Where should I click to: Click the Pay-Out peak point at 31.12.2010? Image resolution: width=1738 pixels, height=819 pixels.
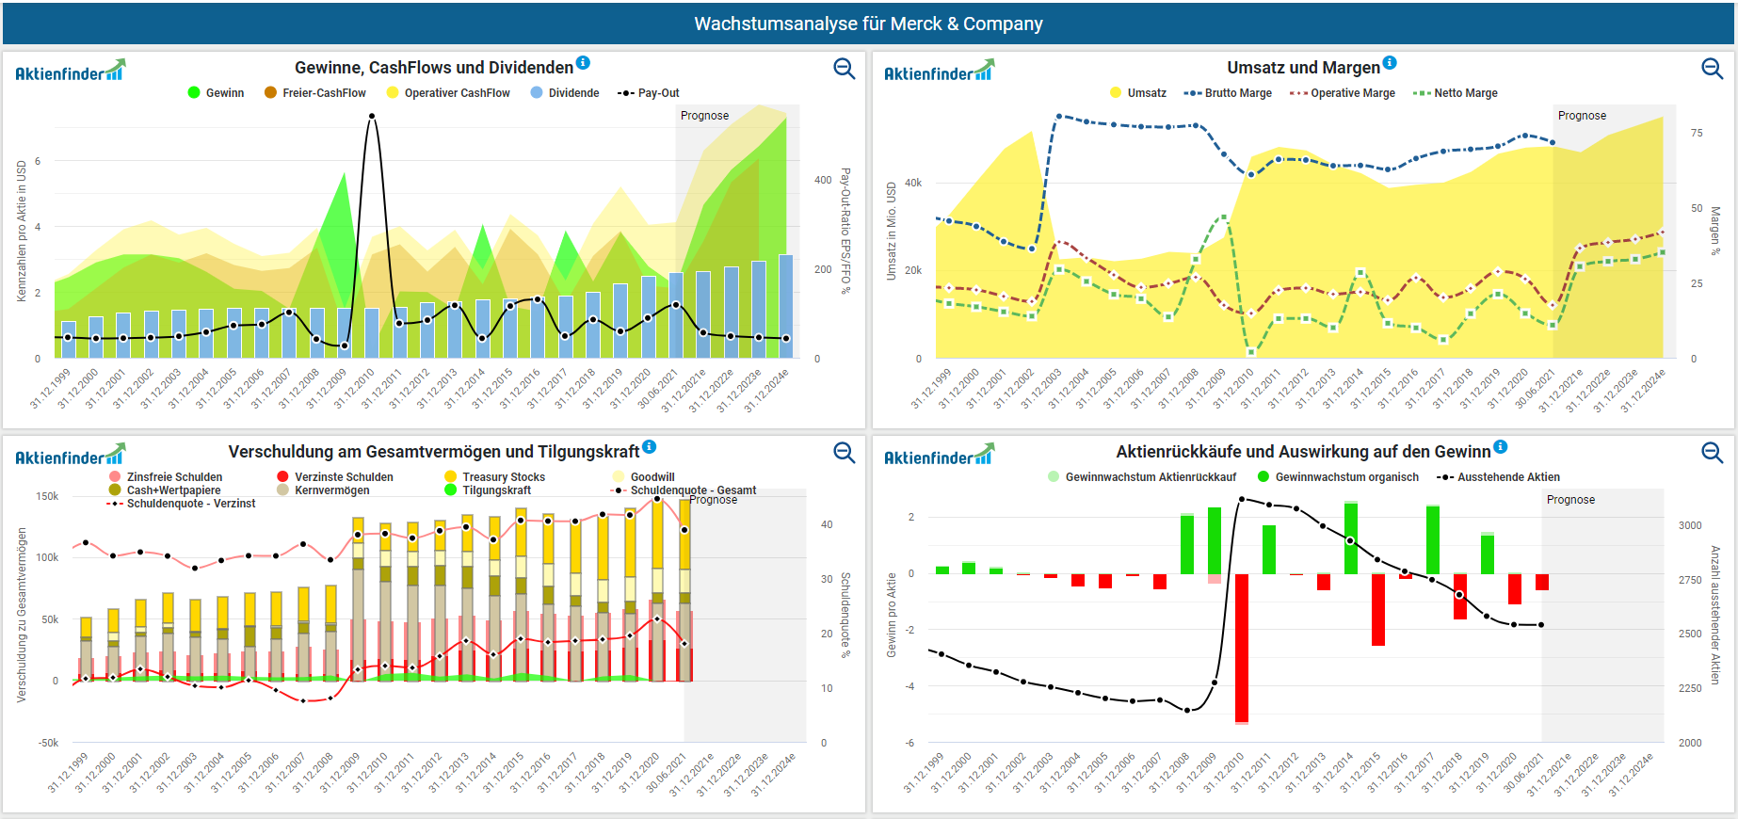click(x=372, y=117)
